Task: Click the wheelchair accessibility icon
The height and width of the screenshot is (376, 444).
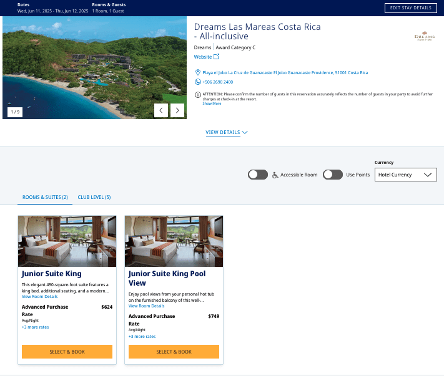Action: point(275,175)
